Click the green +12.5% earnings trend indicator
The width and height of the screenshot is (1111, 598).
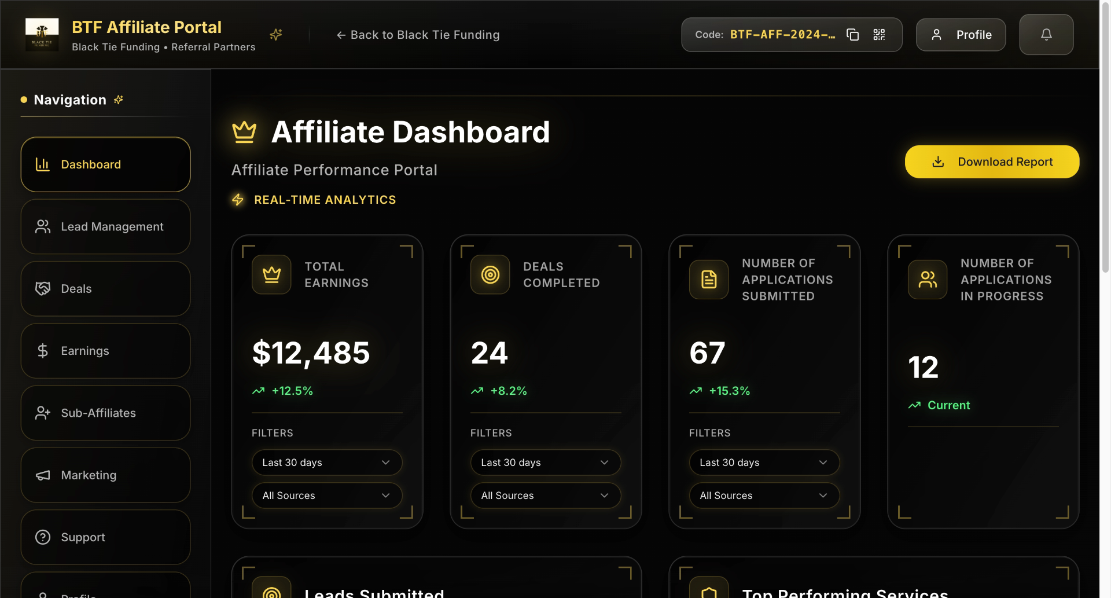click(x=283, y=391)
